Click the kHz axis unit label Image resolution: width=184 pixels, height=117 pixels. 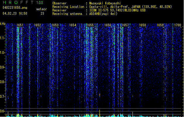coord(3,24)
